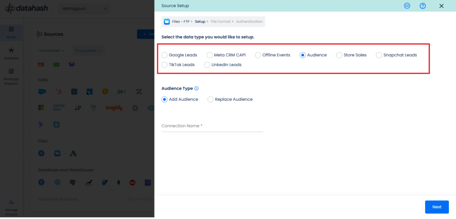
Task: Go to Authentication breadcrumb step
Action: point(249,21)
